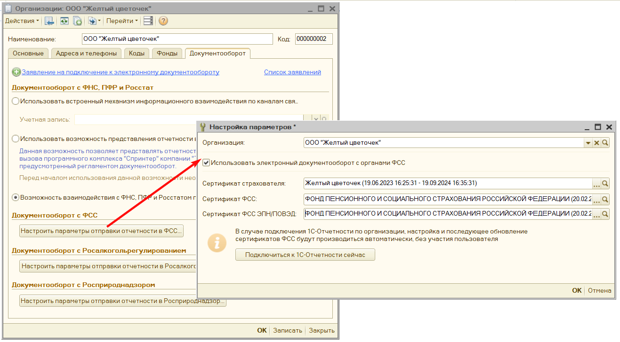Viewport: 620px width, 342px height.
Task: Expand the Организация dropdown arrow
Action: [588, 143]
